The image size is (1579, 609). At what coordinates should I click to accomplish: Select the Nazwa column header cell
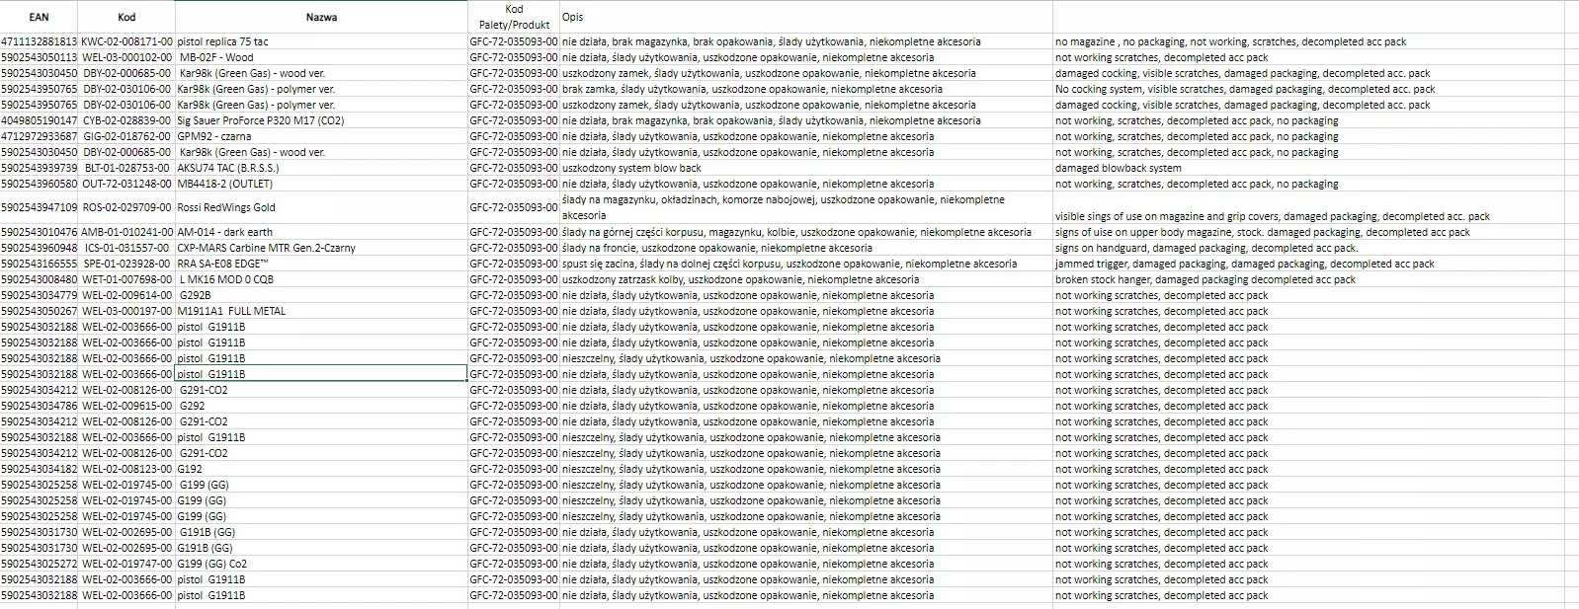(x=321, y=17)
